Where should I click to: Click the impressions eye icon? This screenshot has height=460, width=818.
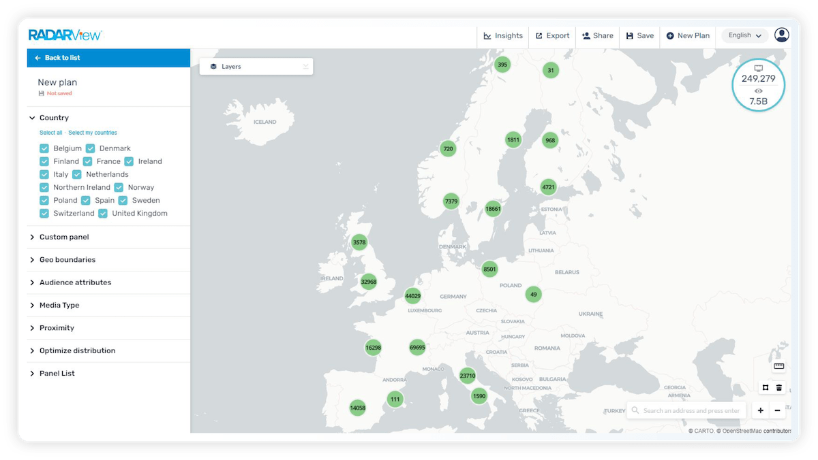[759, 91]
